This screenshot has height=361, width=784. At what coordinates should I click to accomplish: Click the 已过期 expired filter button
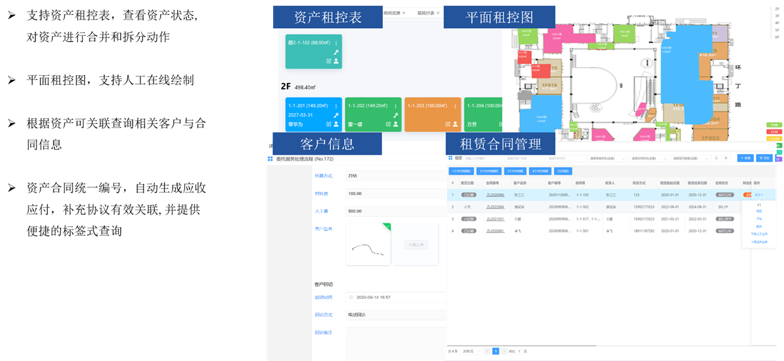click(562, 171)
